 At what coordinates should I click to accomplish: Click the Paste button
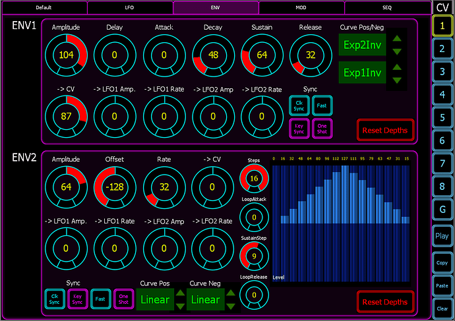point(442,285)
